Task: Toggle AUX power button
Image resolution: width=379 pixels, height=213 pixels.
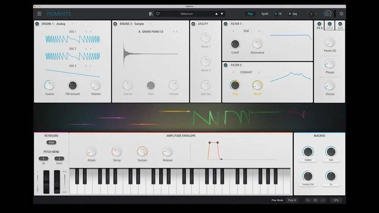Action: pyautogui.click(x=340, y=23)
